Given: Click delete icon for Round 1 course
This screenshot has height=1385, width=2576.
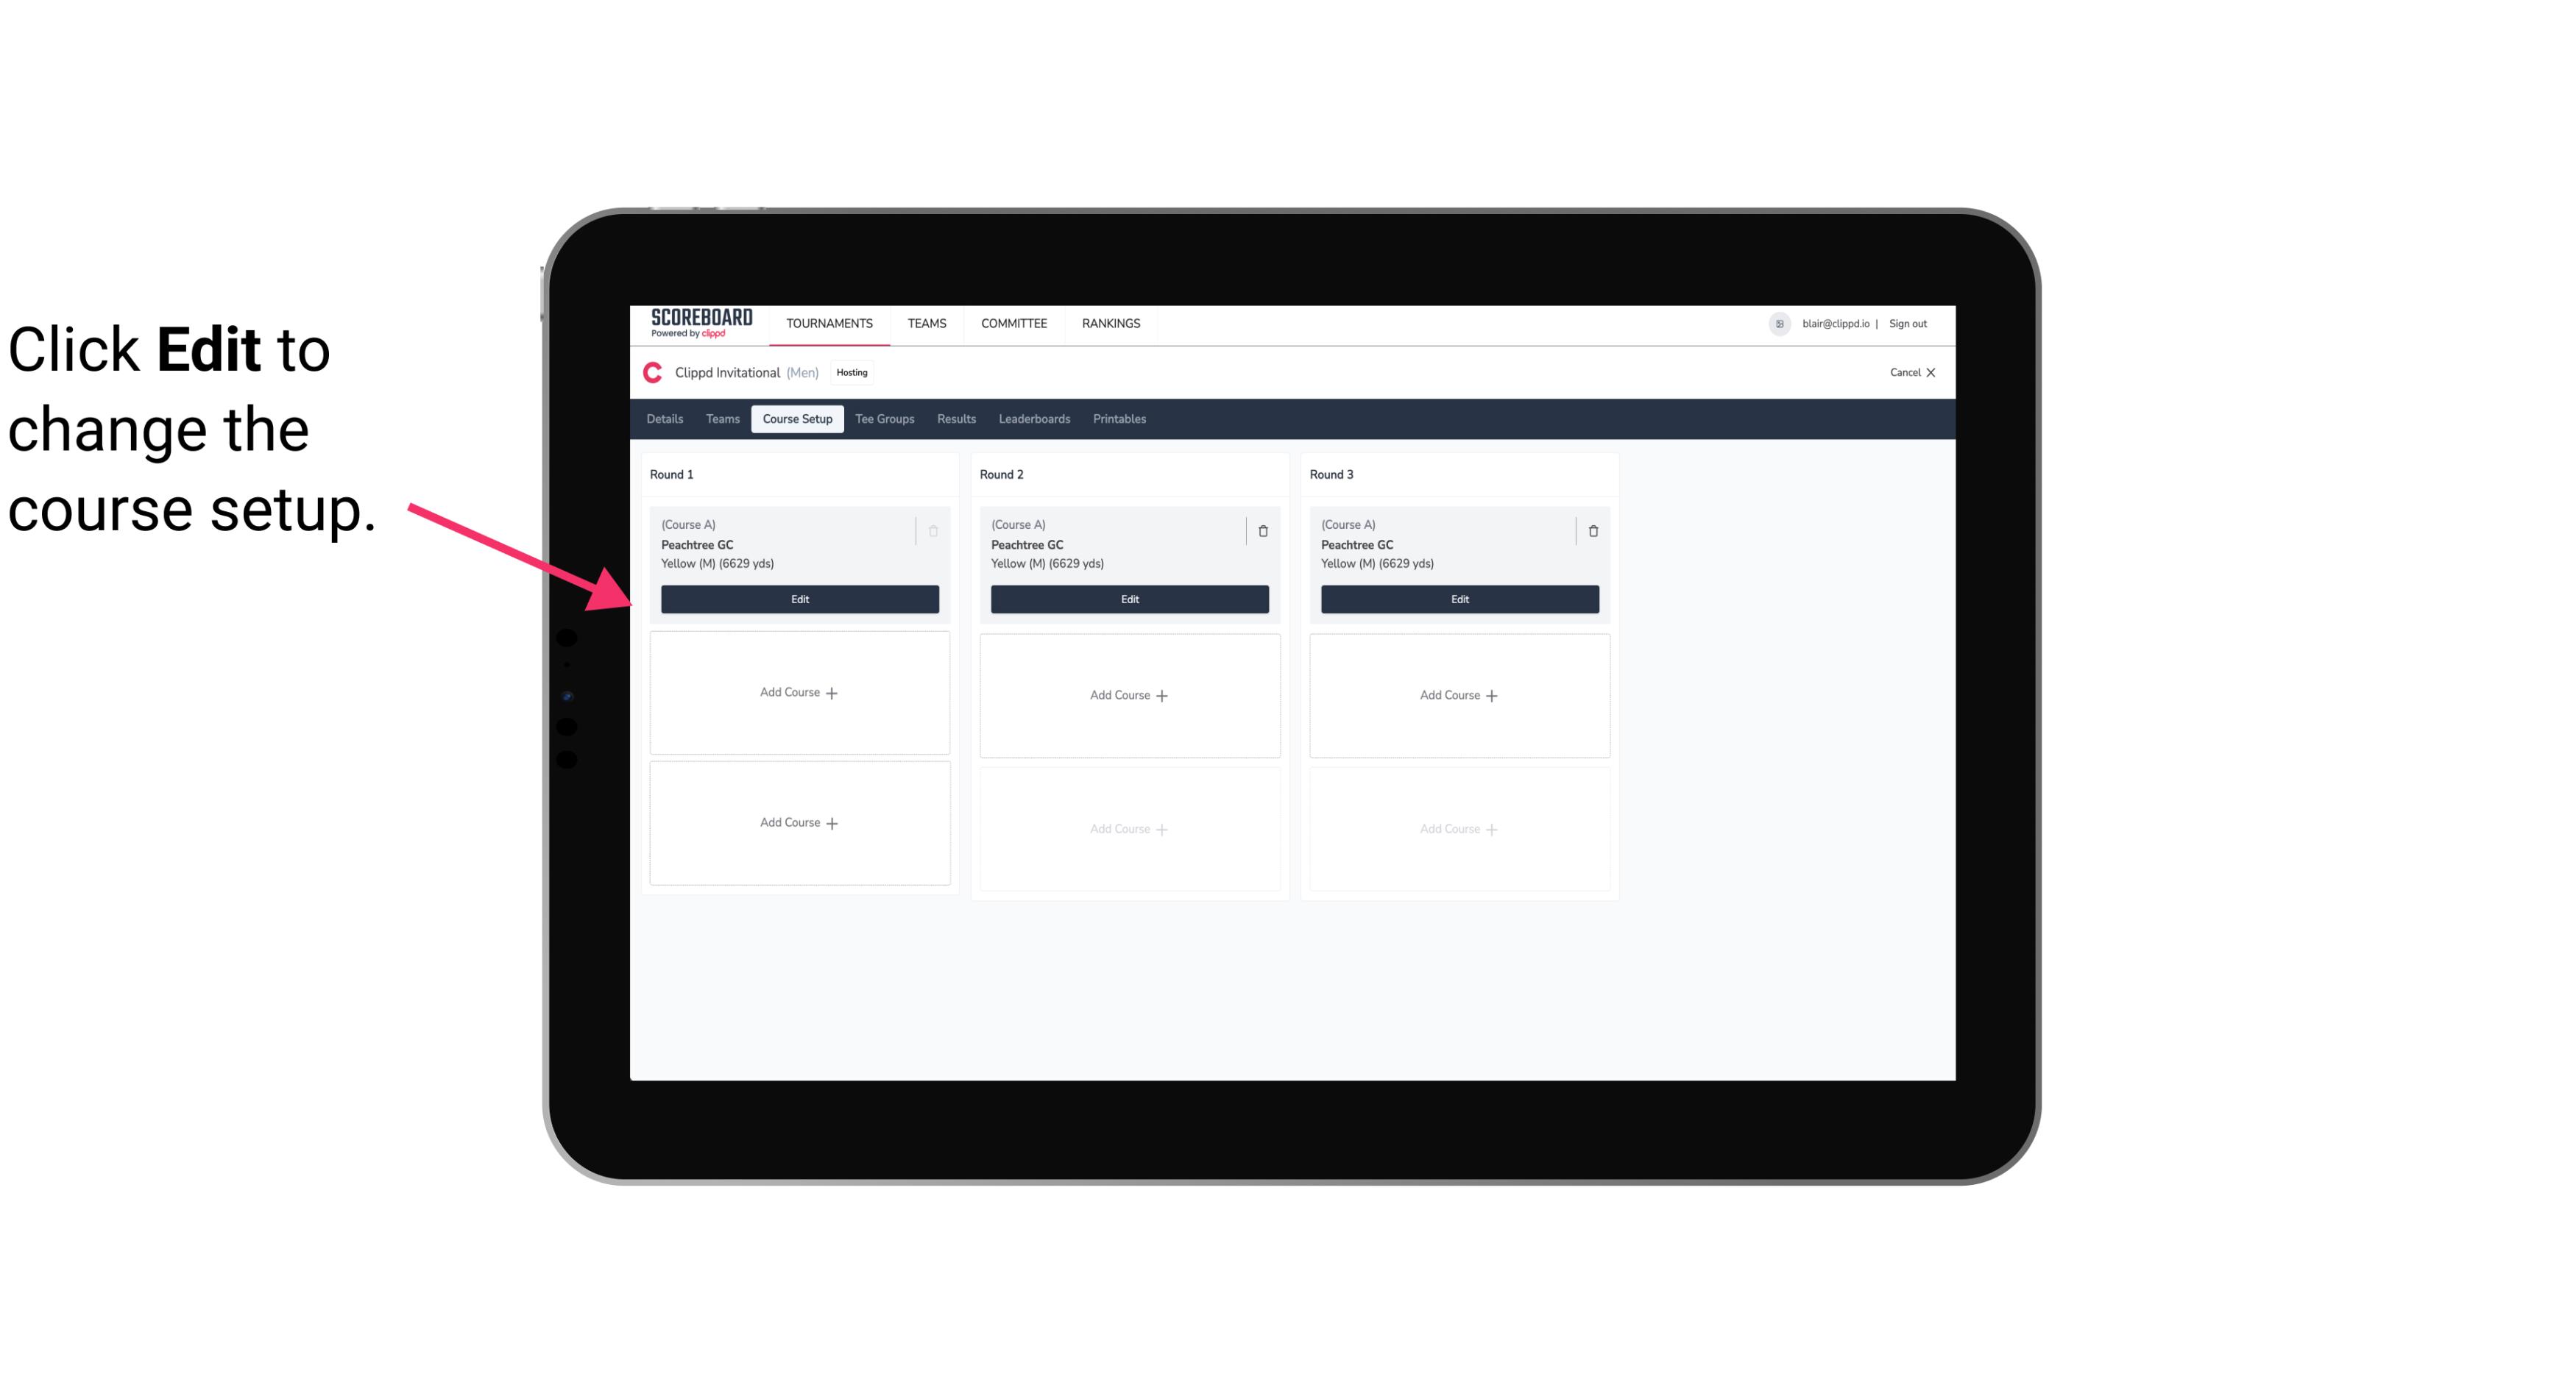Looking at the screenshot, I should (932, 530).
